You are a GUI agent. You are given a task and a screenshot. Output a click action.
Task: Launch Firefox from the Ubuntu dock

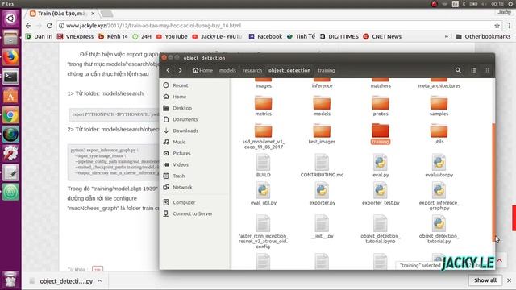[10, 57]
